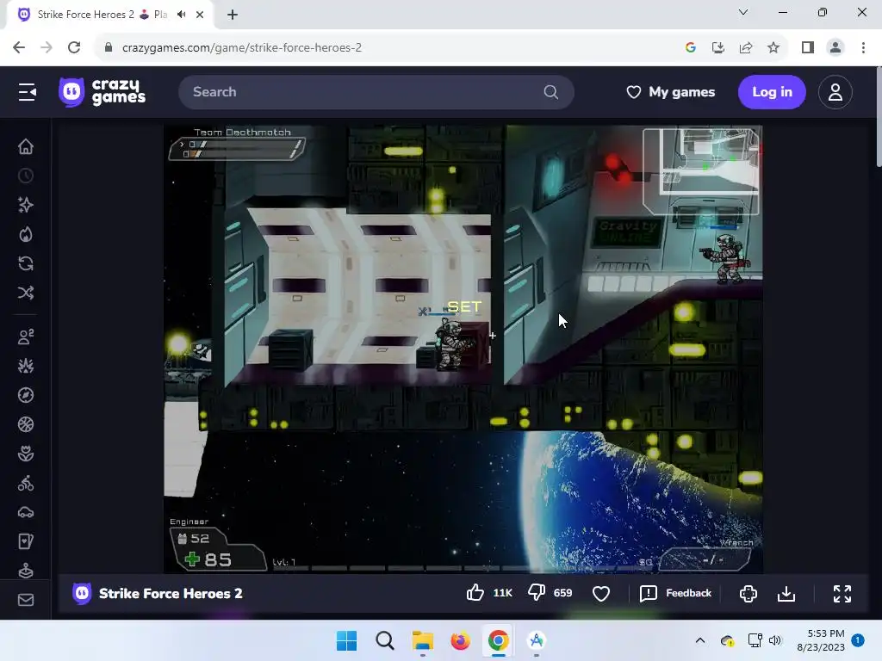Pick a Random game shuffle icon

pos(26,293)
